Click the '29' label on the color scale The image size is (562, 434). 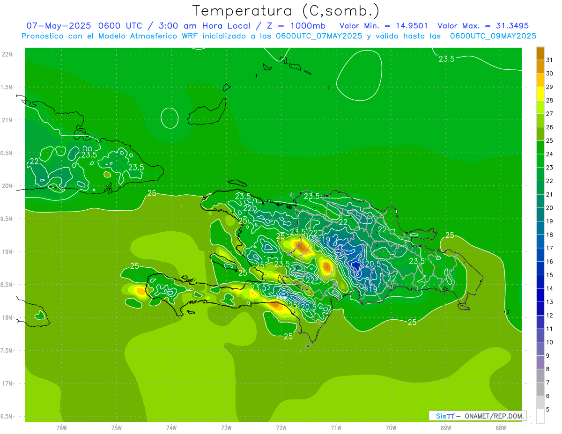coord(549,87)
